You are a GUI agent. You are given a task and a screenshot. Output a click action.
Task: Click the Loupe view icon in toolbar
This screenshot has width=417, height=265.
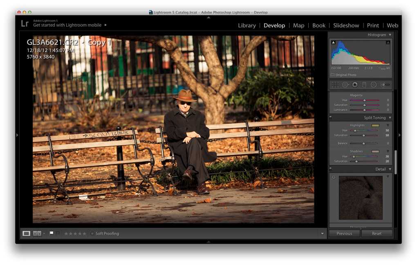click(27, 234)
